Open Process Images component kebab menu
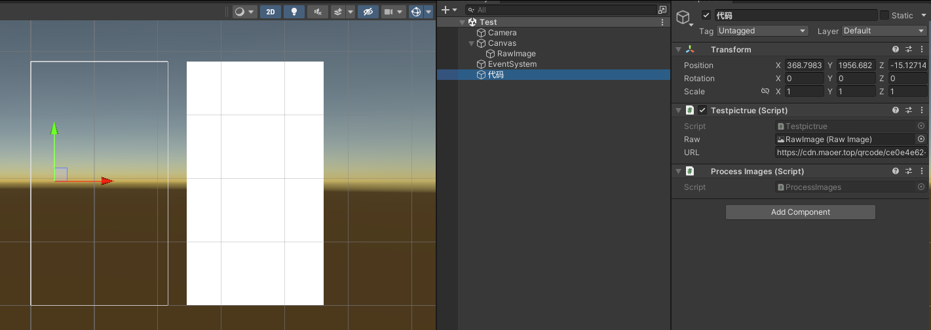Screen dimensions: 931x330 click(921, 172)
